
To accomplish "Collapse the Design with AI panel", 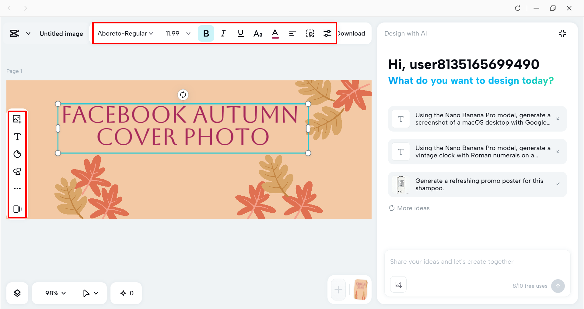I will [562, 33].
